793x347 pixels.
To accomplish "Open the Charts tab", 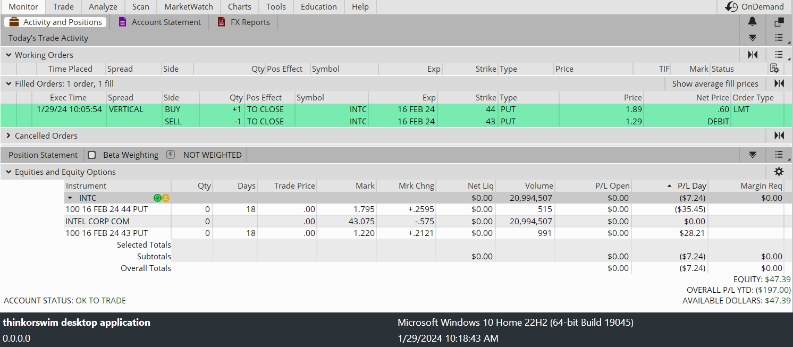I will [x=240, y=7].
